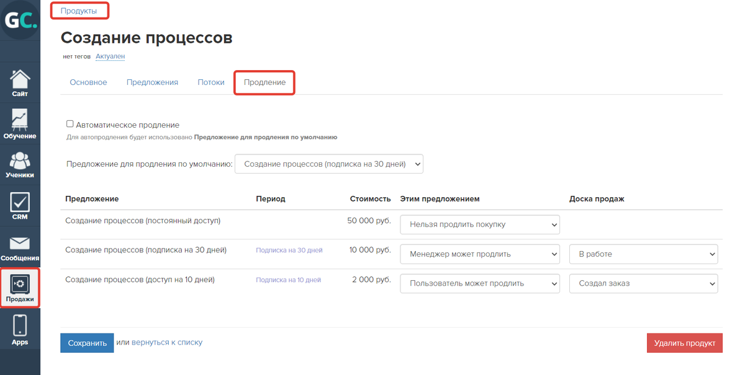Open the Ученики people icon
This screenshot has height=375, width=745.
[20, 161]
